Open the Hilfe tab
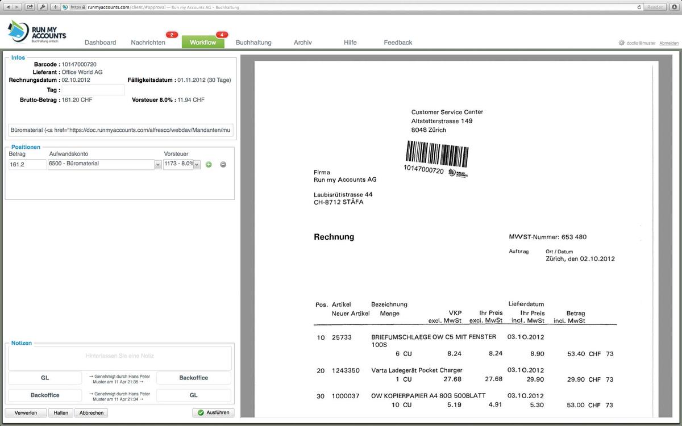 pos(350,43)
